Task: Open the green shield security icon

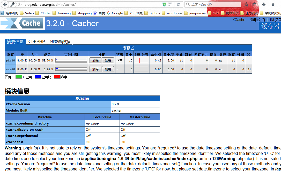Action: point(164,4)
